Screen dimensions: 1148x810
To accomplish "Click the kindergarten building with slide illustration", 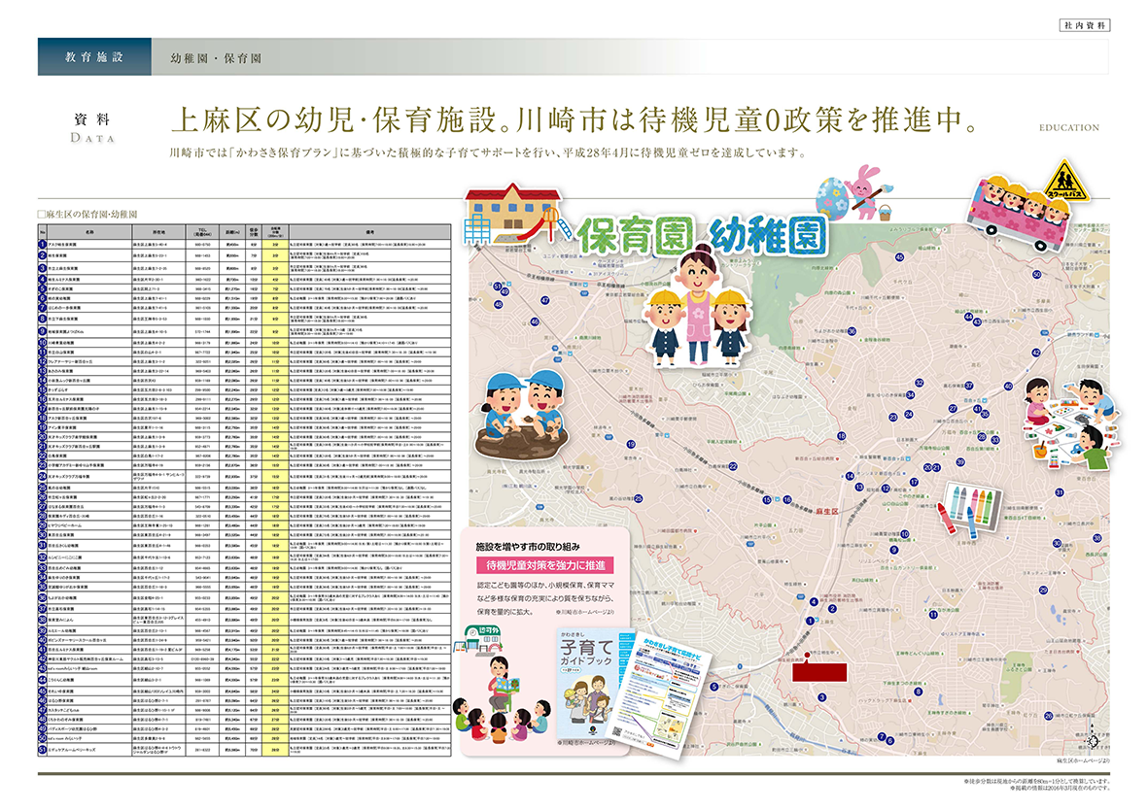I will (517, 214).
